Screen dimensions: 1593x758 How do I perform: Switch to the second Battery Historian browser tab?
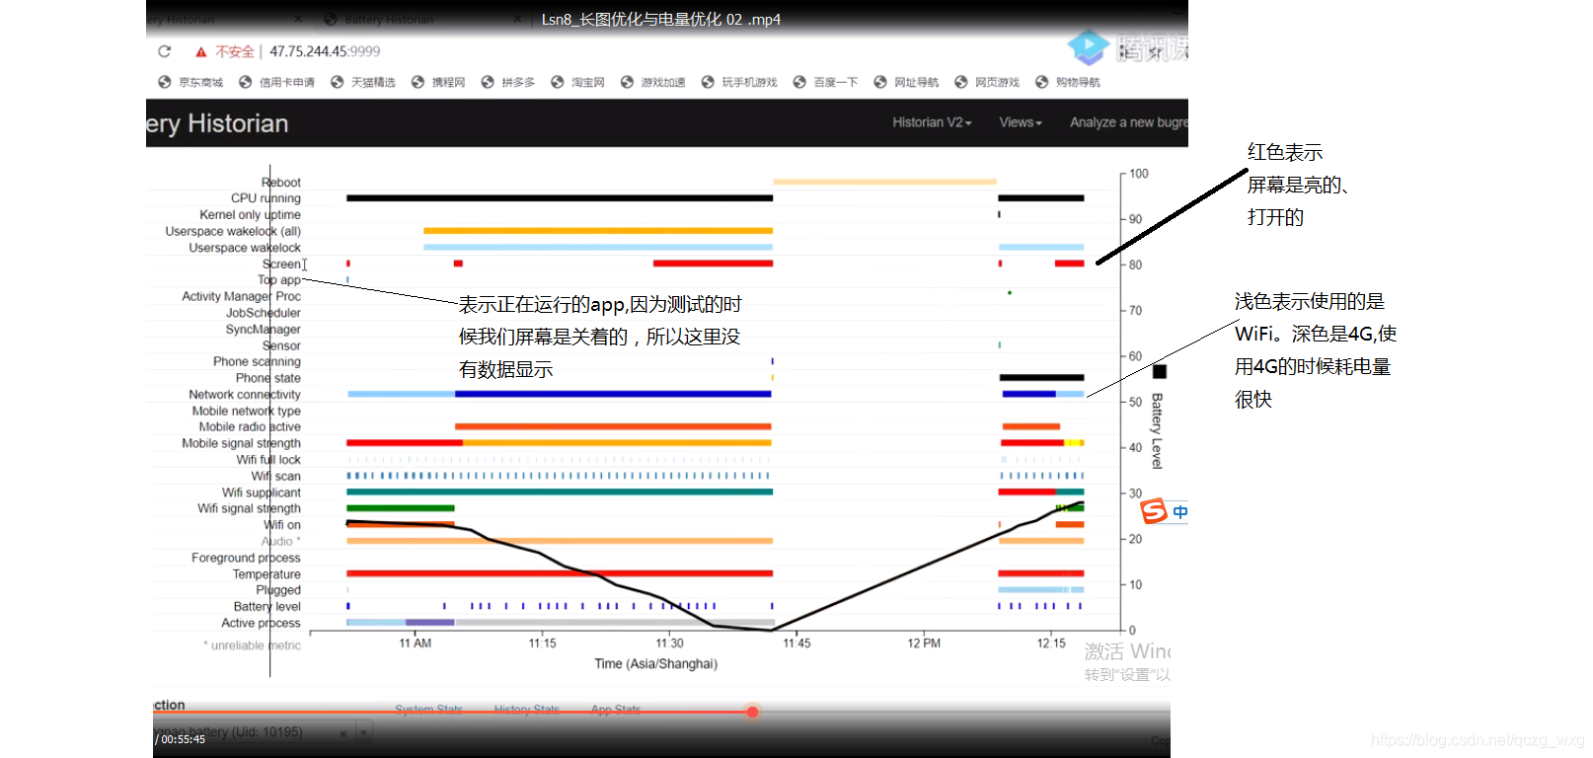pyautogui.click(x=389, y=19)
